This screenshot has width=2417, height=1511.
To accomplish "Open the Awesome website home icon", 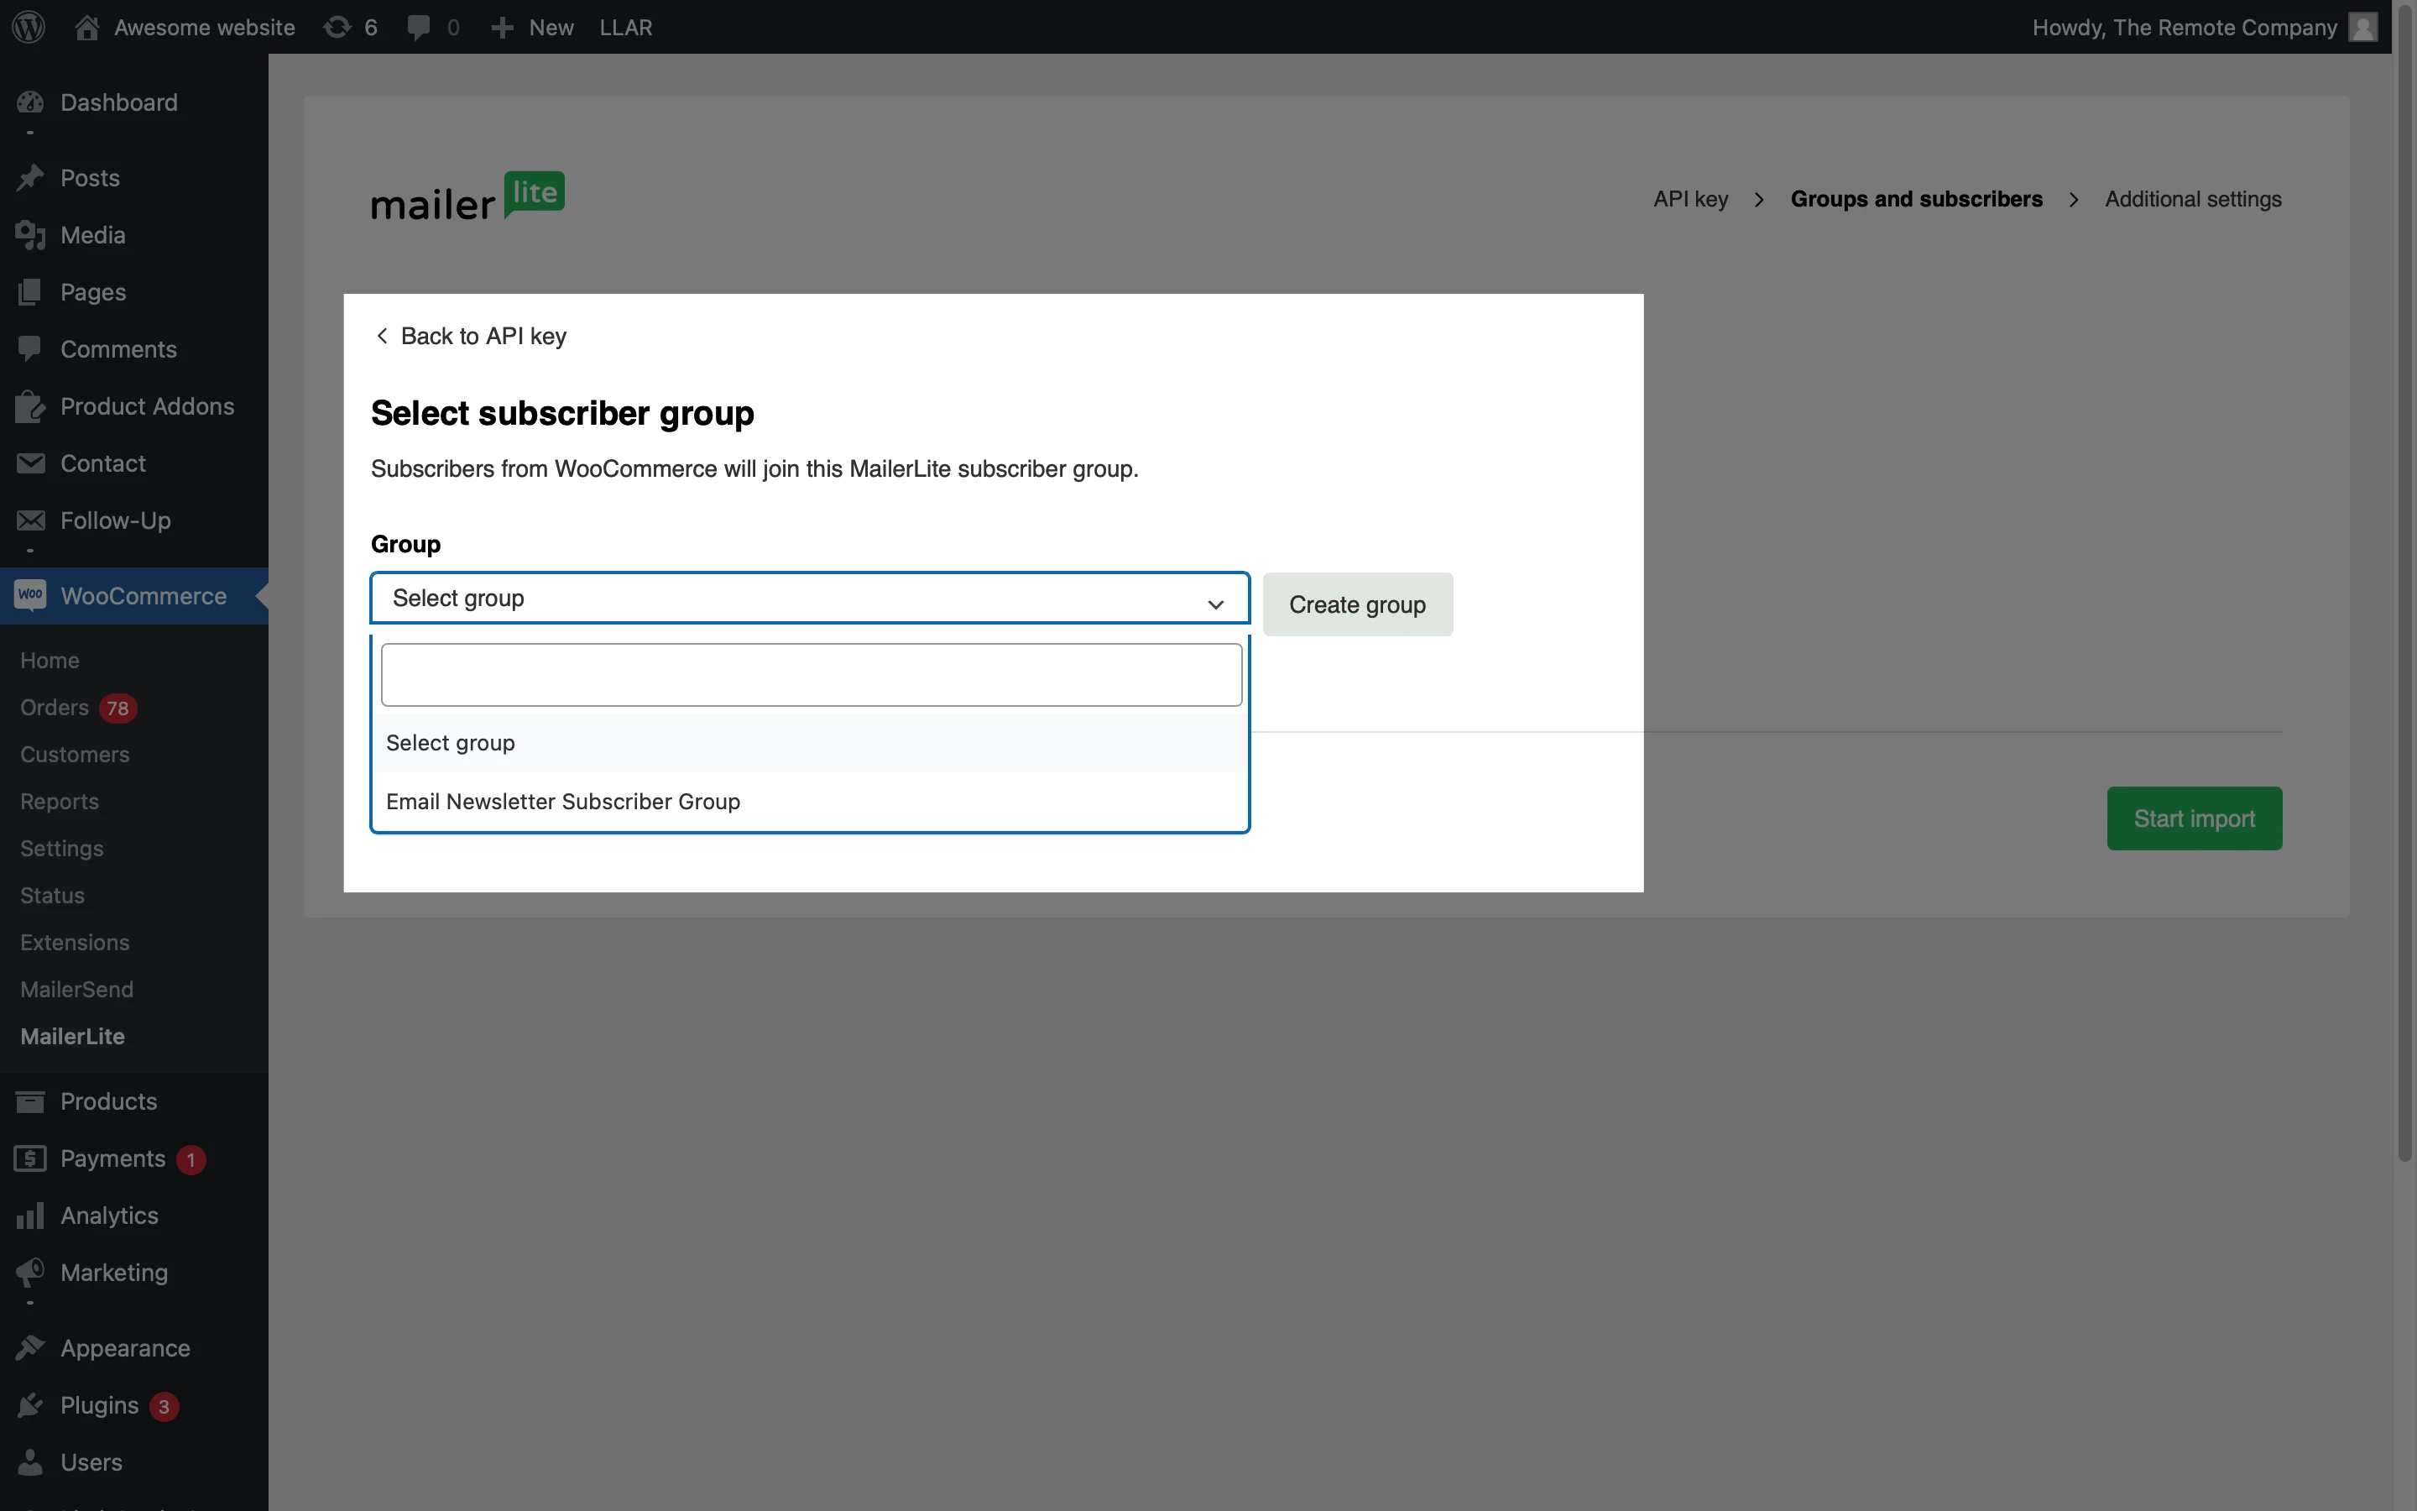I will 87,27.
